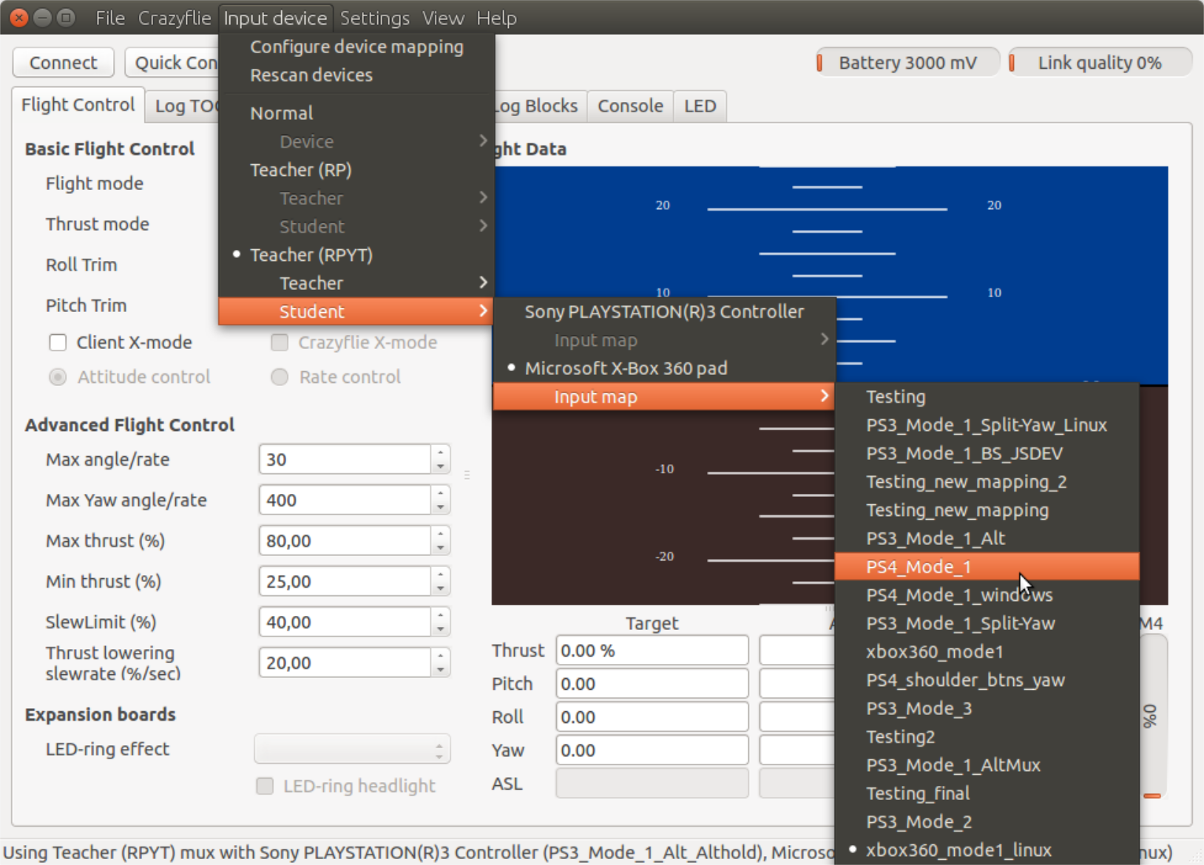
Task: Open the Settings menu
Action: (374, 18)
